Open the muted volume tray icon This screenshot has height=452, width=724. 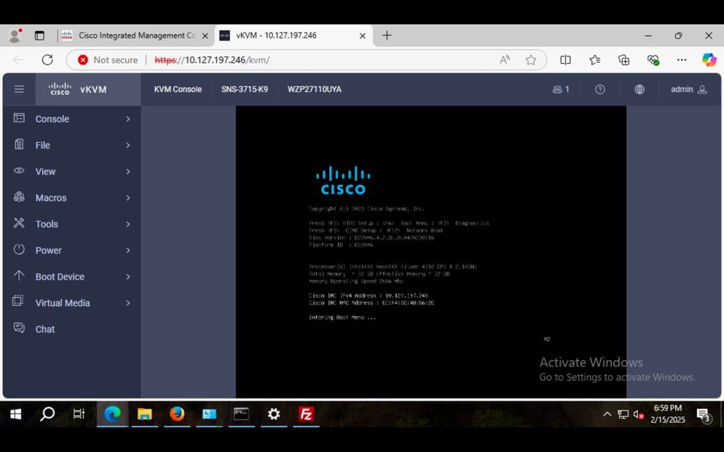point(638,414)
